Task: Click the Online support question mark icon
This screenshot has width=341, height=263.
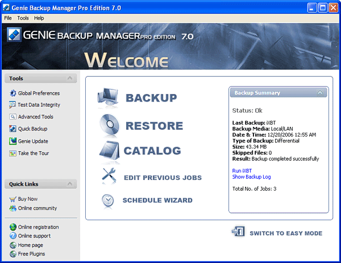Action: pyautogui.click(x=13, y=236)
